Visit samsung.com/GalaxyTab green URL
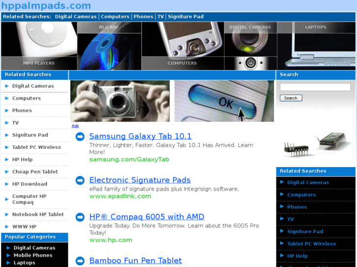The height and width of the screenshot is (267, 357). tap(129, 160)
